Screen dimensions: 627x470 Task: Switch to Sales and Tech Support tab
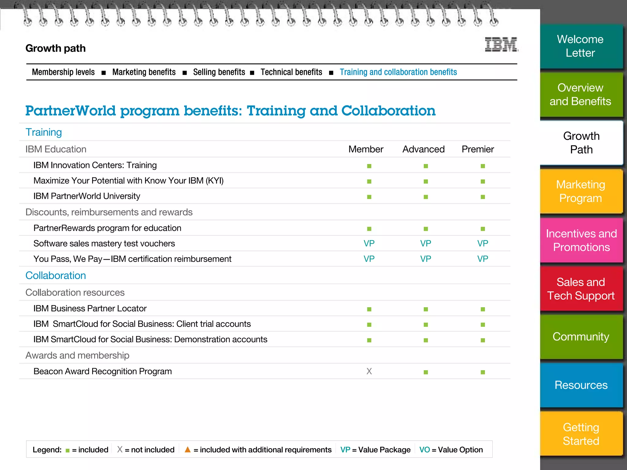point(581,289)
